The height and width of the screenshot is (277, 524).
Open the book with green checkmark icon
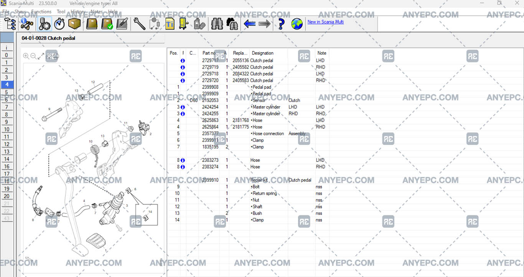[x=107, y=24]
